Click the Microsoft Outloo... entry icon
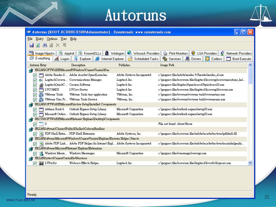Image resolution: width=276 pixels, height=207 pixels. click(x=41, y=115)
